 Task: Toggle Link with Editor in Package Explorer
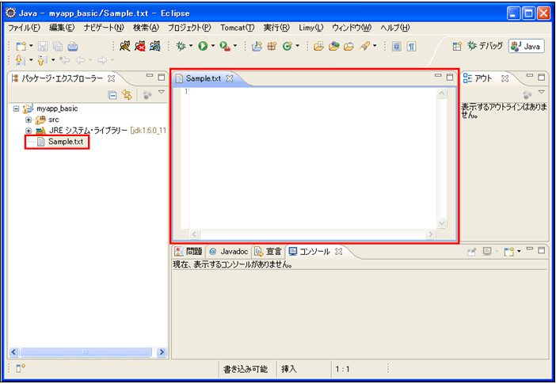coord(127,95)
